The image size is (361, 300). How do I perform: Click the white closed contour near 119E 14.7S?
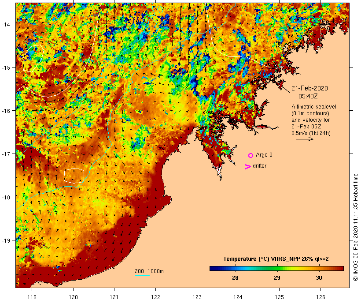click(x=33, y=58)
